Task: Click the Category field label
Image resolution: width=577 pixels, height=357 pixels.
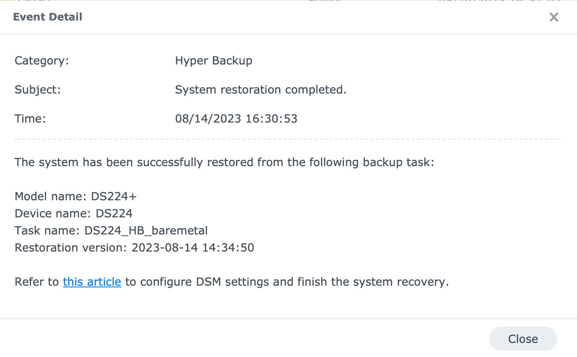Action: click(x=42, y=61)
